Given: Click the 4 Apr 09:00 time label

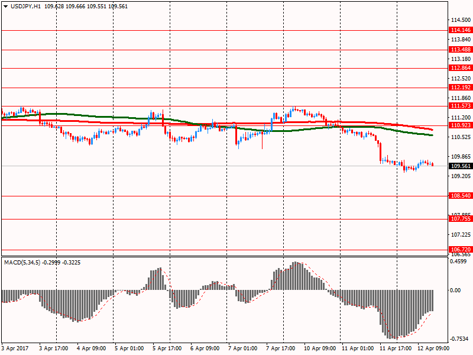Looking at the screenshot, I should [x=92, y=348].
